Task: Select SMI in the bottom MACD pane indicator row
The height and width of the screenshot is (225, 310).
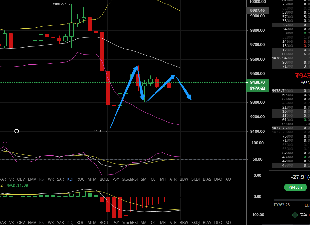Action: click(x=144, y=223)
